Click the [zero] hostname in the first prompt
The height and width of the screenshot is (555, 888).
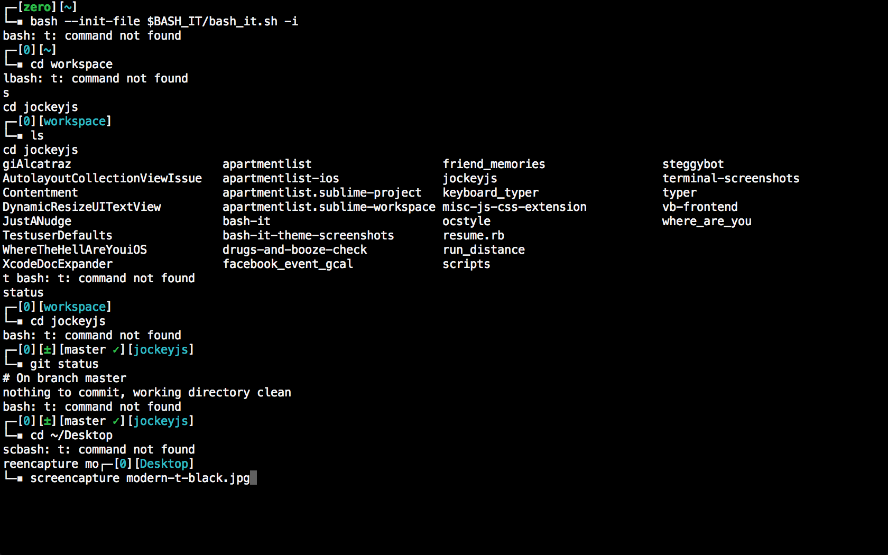tap(37, 7)
